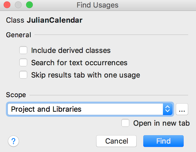Click the blue Find button

pos(163,141)
